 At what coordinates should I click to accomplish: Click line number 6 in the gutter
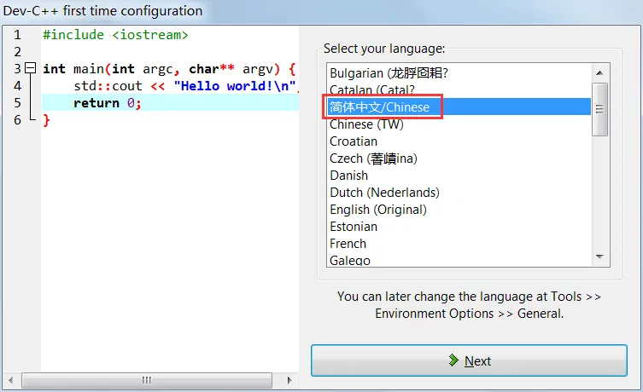pyautogui.click(x=17, y=120)
